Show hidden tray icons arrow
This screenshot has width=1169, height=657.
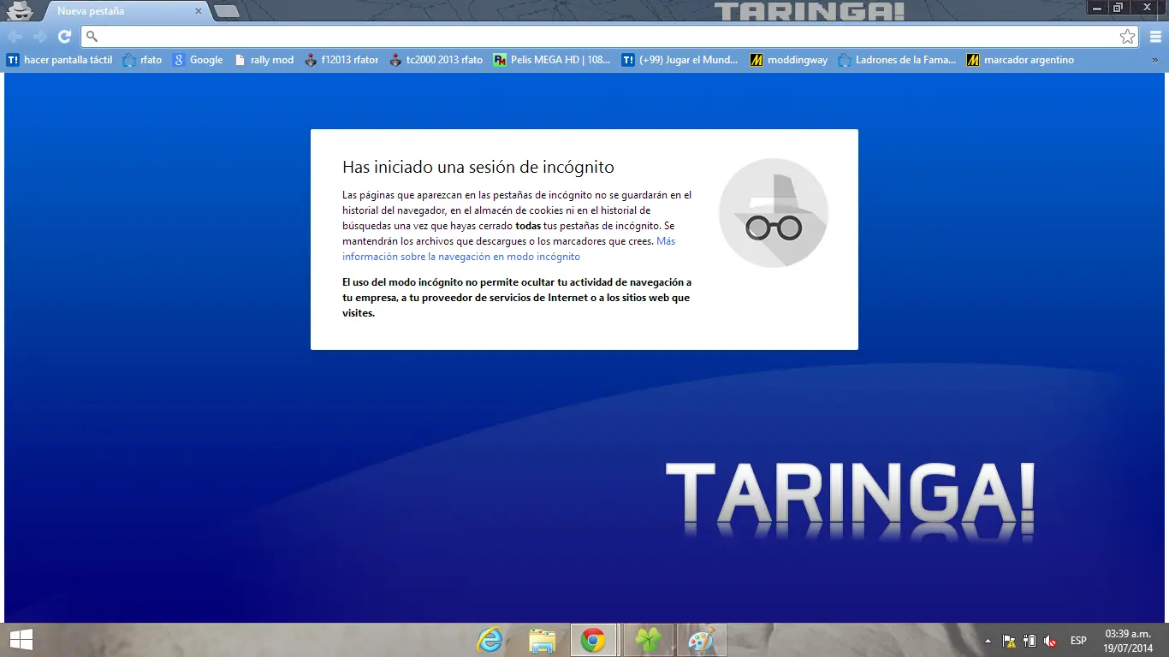[x=988, y=641]
